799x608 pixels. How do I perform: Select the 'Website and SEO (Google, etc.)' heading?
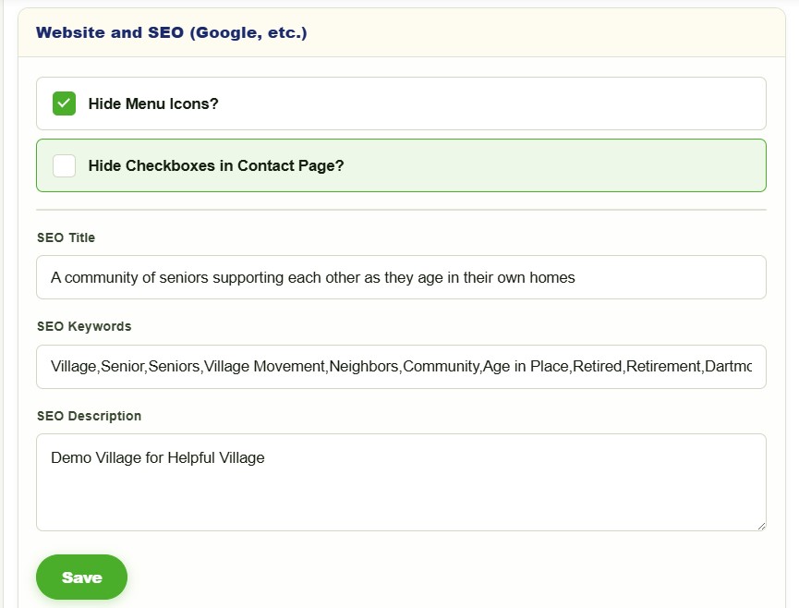[171, 32]
